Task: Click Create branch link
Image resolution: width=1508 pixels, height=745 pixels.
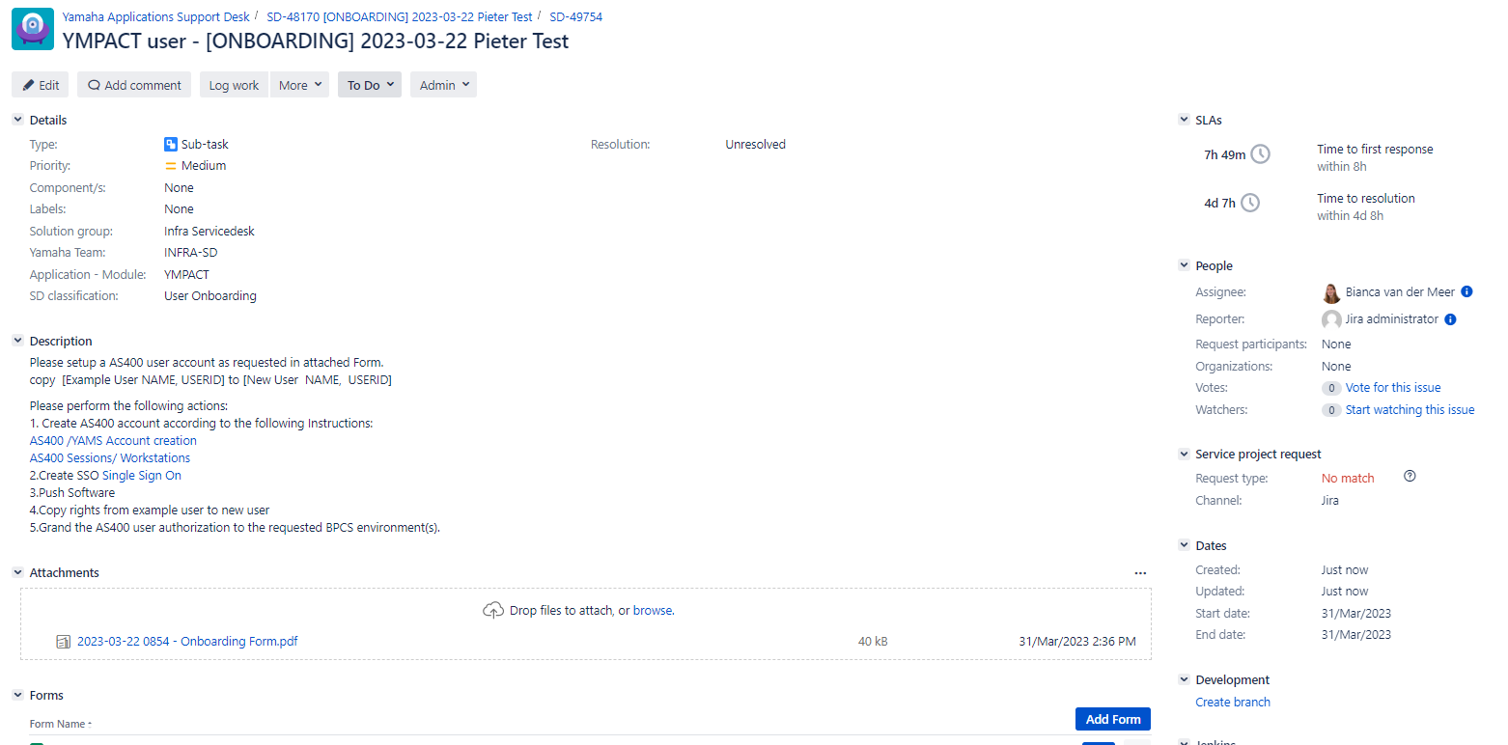Action: tap(1233, 703)
